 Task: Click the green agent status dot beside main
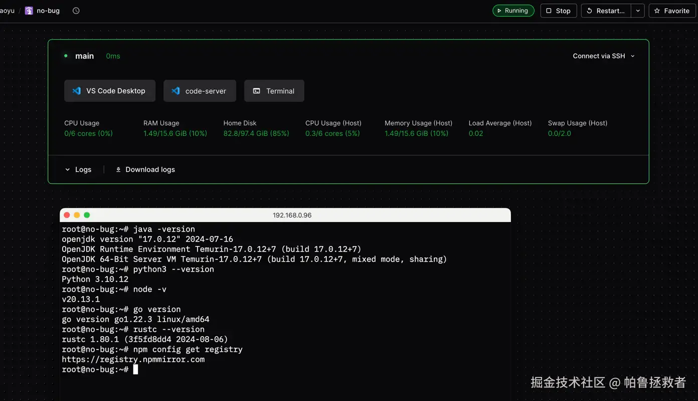66,56
